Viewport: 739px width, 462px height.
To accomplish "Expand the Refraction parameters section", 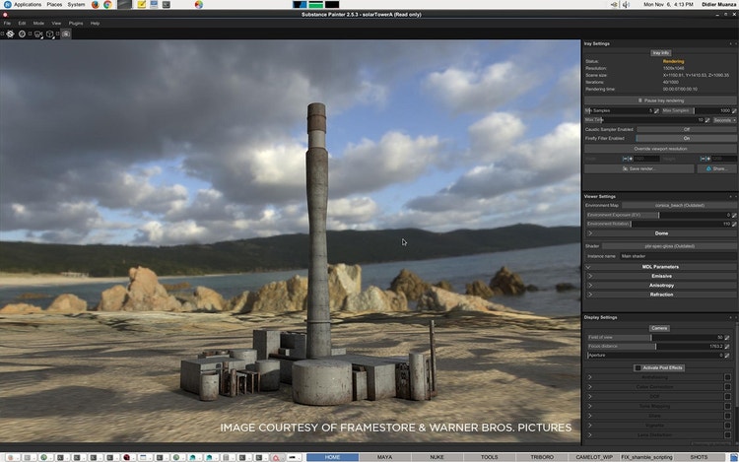I will (661, 294).
